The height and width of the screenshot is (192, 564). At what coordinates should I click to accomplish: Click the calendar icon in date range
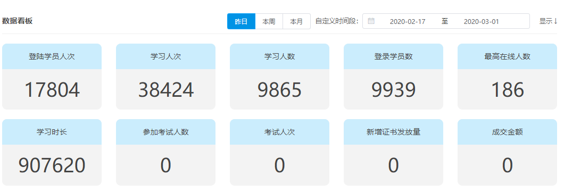[x=371, y=21]
